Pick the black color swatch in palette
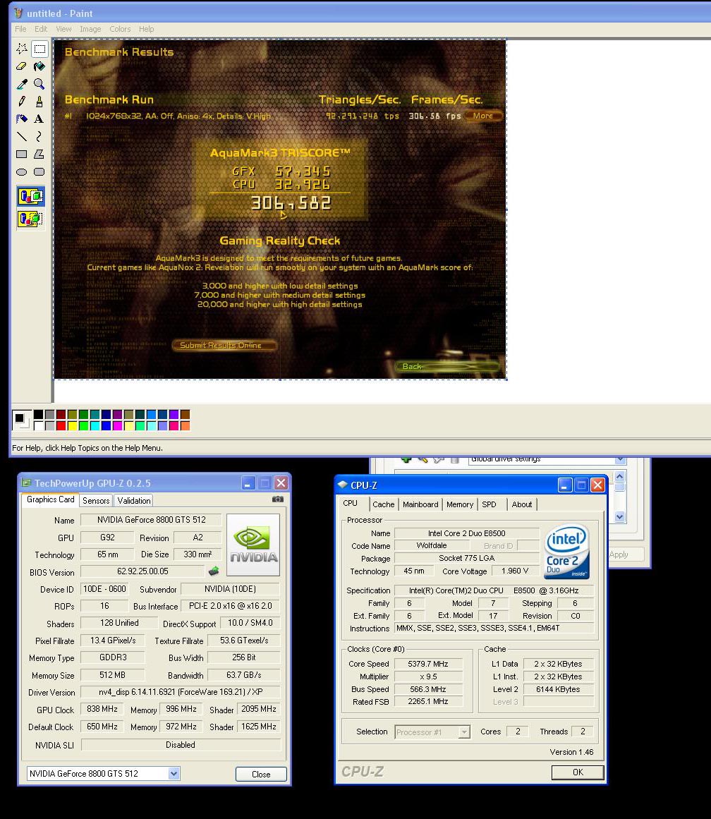The image size is (711, 819). click(x=39, y=415)
